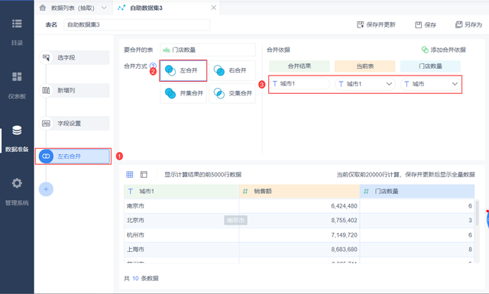The width and height of the screenshot is (489, 294).
Task: Switch to the 数据列表 (抽取) tab
Action: pos(73,8)
